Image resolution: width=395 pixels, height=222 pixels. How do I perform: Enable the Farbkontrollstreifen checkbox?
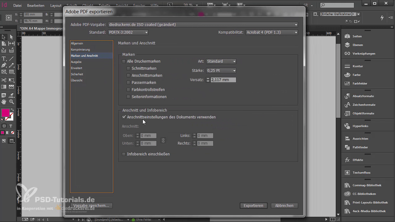click(129, 90)
